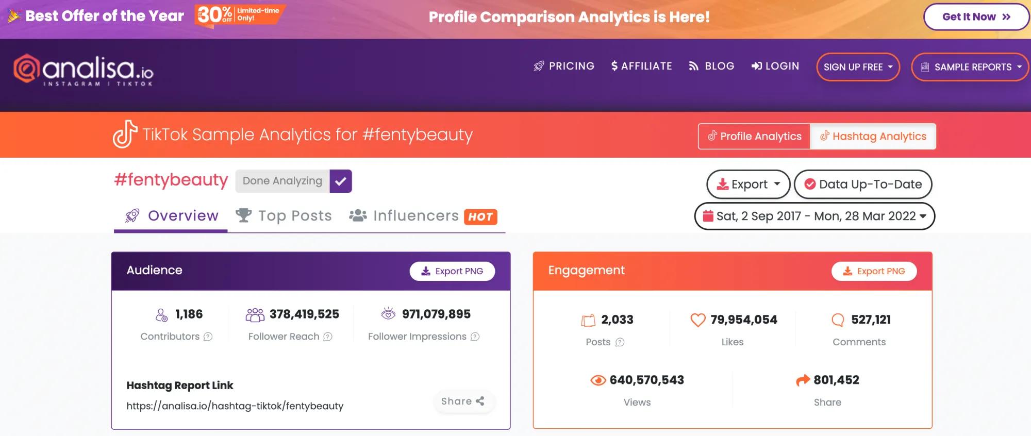Screen dimensions: 1031x436
Task: Click the Posts help question icon
Action: [x=620, y=342]
